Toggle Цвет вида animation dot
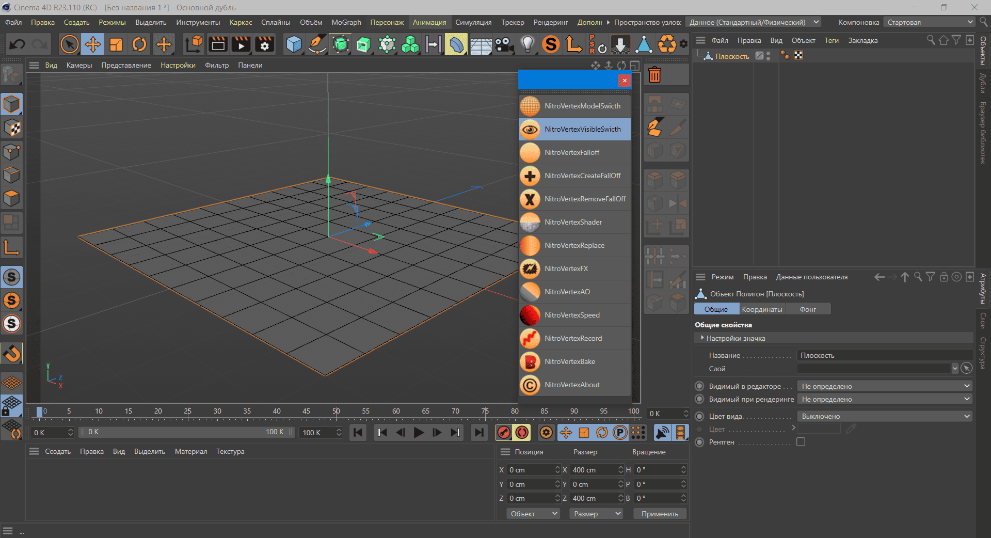Viewport: 991px width, 538px height. point(699,416)
